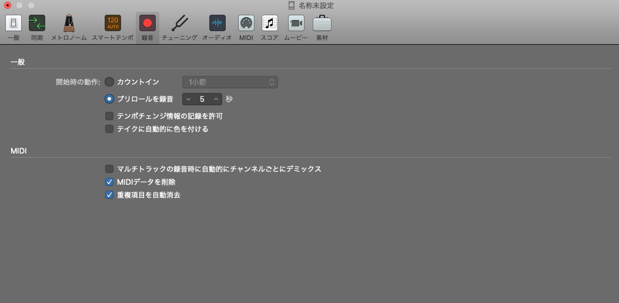Click the MIDI section heading
The width and height of the screenshot is (619, 303).
(x=19, y=151)
